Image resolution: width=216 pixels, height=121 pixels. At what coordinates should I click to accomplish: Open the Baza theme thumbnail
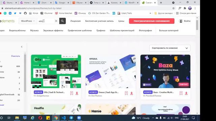coord(165,71)
